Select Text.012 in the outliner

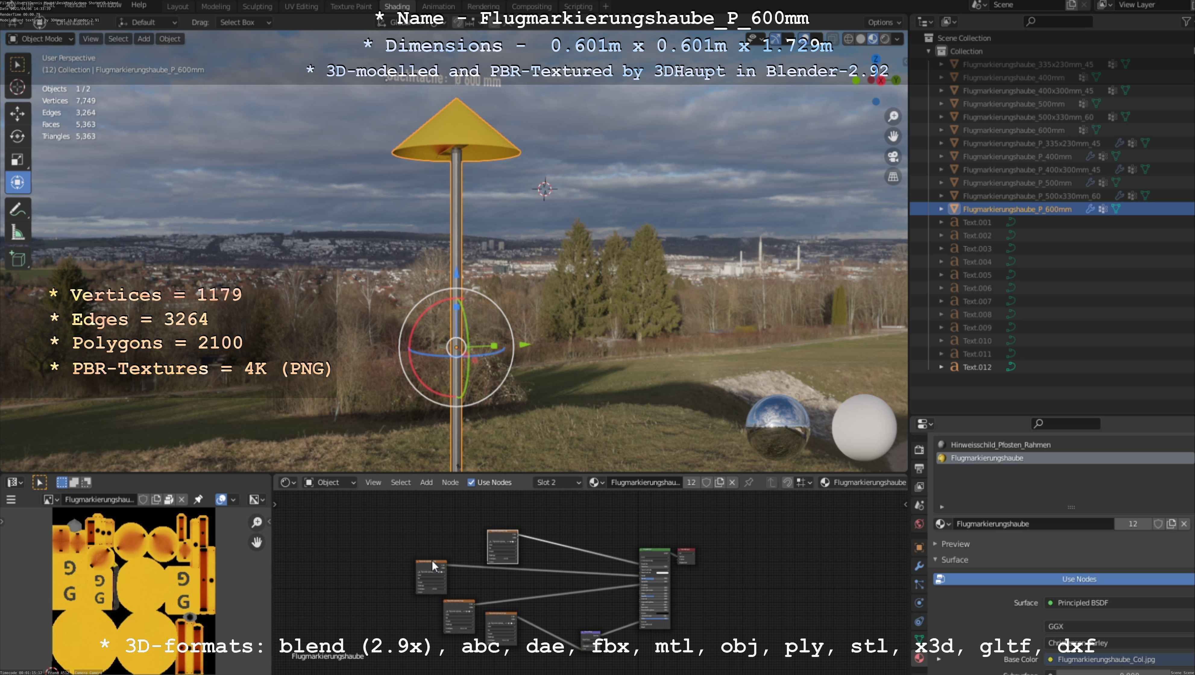[977, 367]
